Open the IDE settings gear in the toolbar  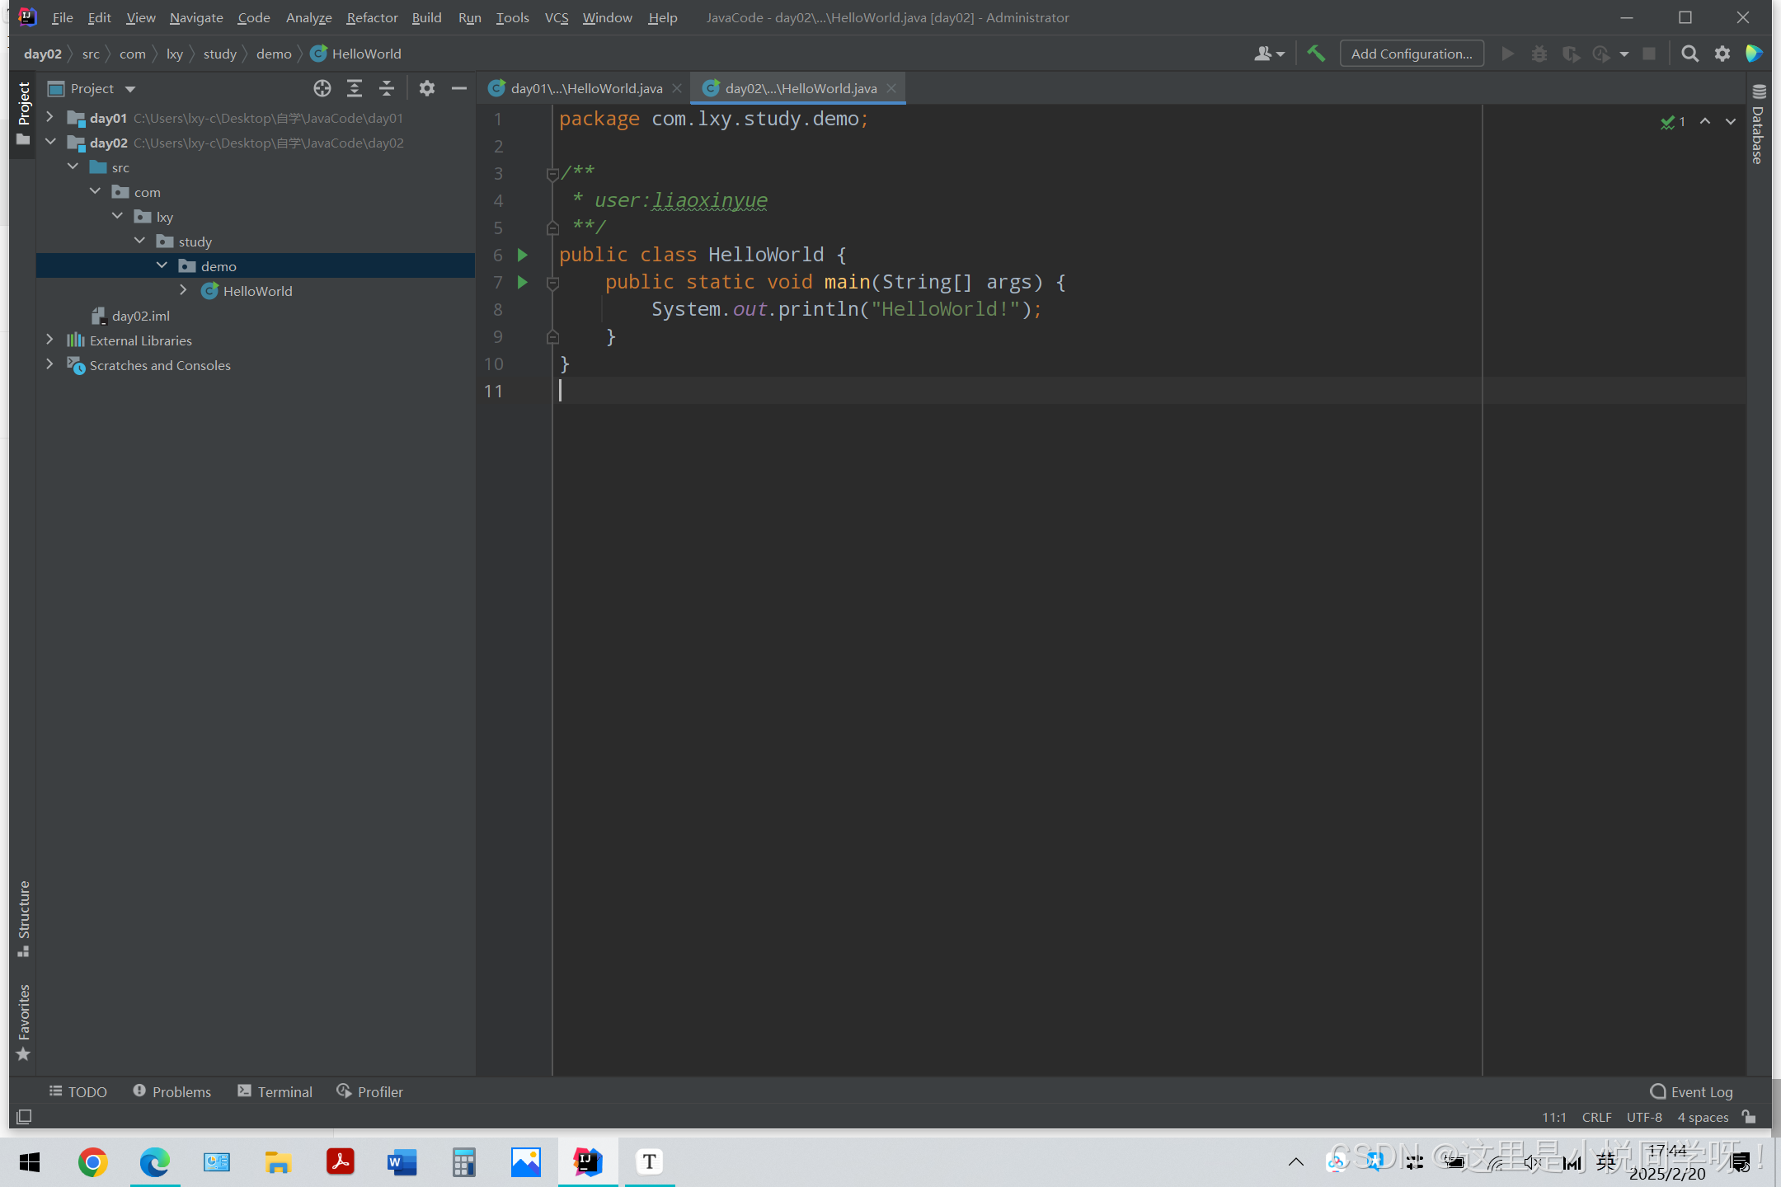[x=1722, y=54]
